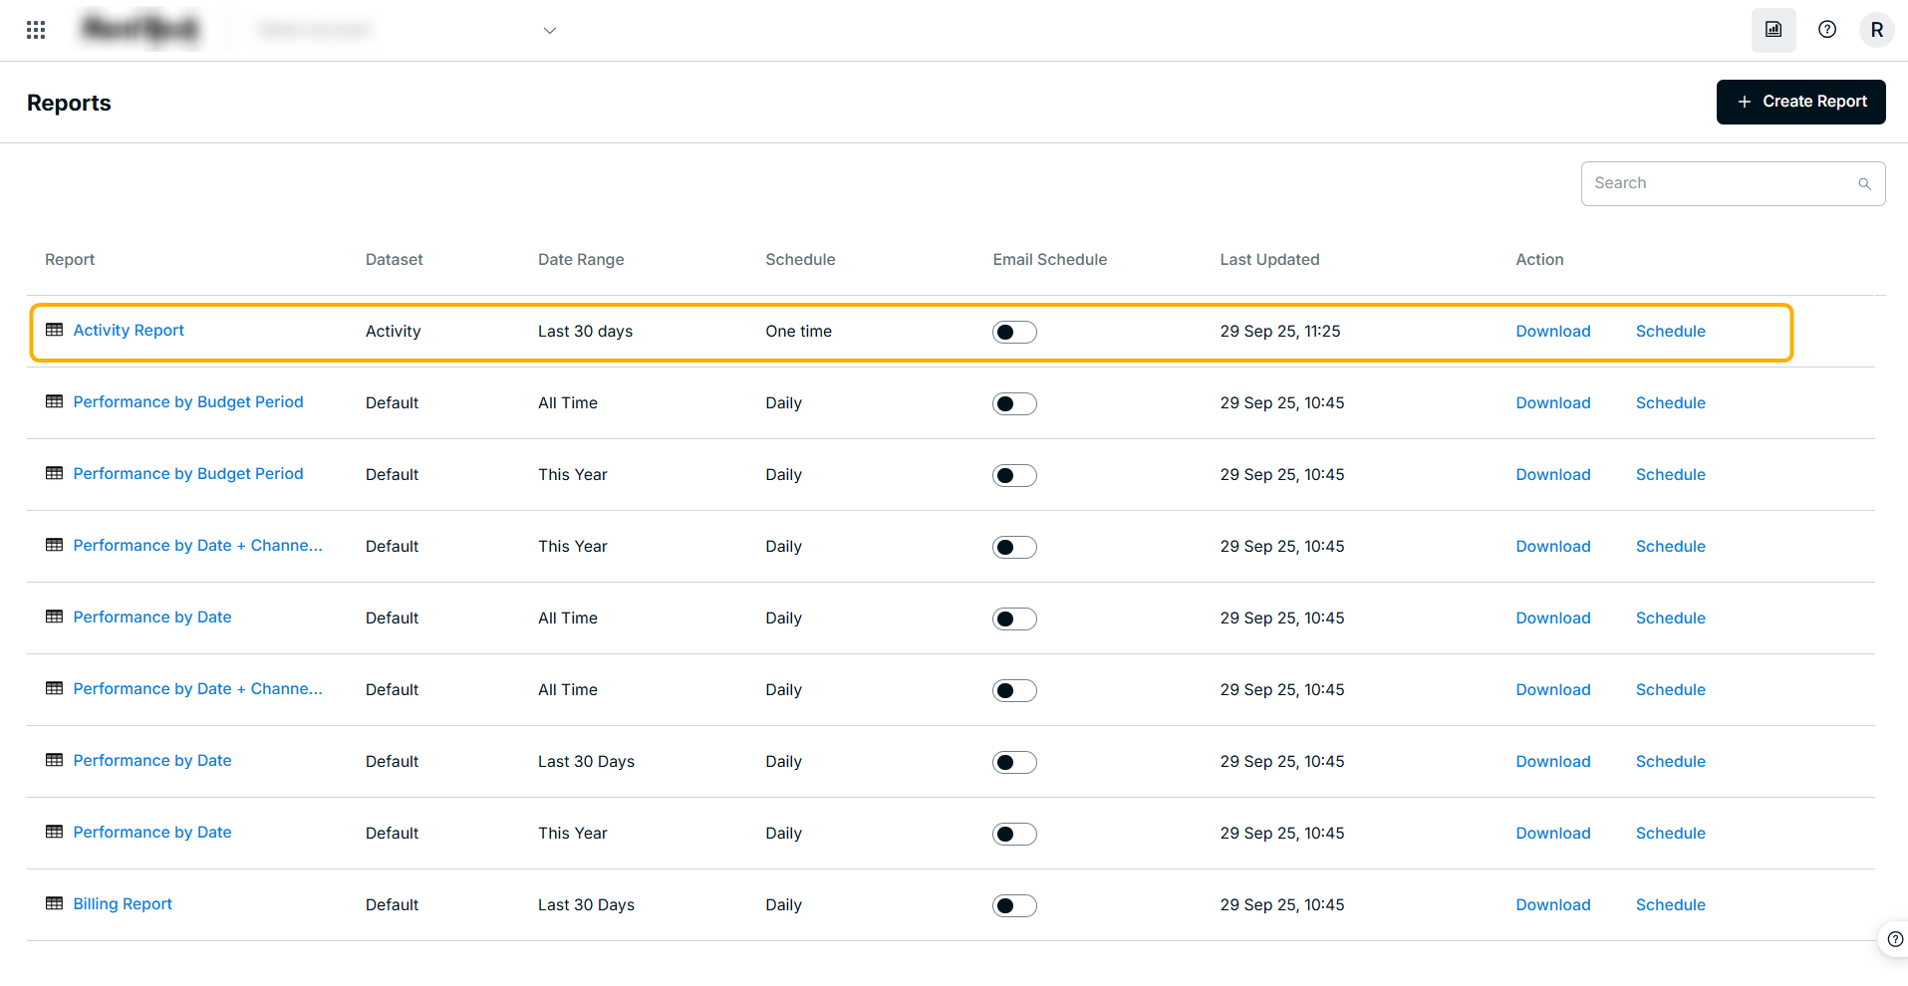This screenshot has width=1908, height=986.
Task: Toggle email schedule for Last 30 Days Performance by Date
Action: click(x=1014, y=762)
